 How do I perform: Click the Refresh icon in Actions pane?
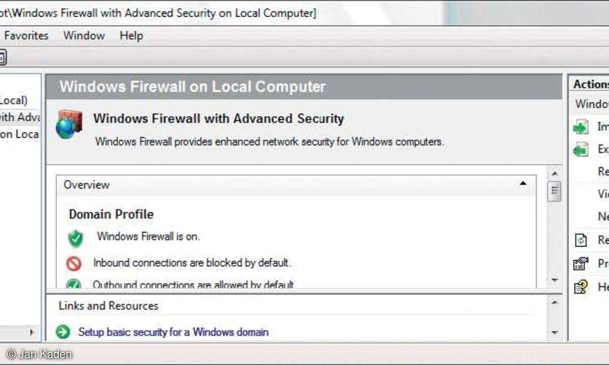point(581,240)
